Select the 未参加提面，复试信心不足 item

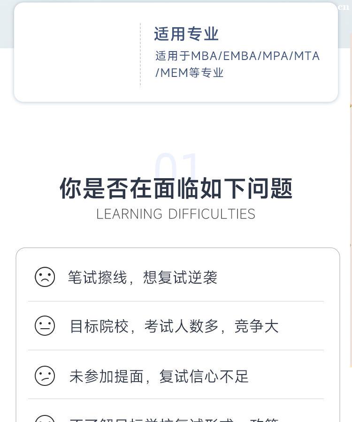click(159, 376)
